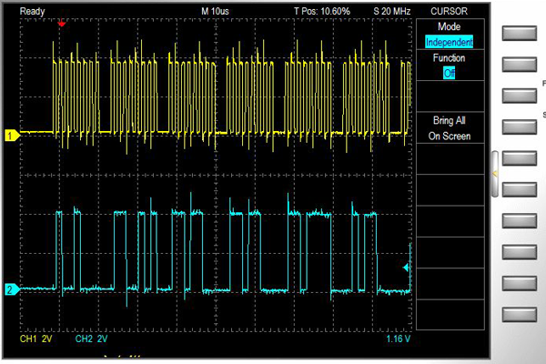Click the Ready acquisition status indicator

(33, 11)
